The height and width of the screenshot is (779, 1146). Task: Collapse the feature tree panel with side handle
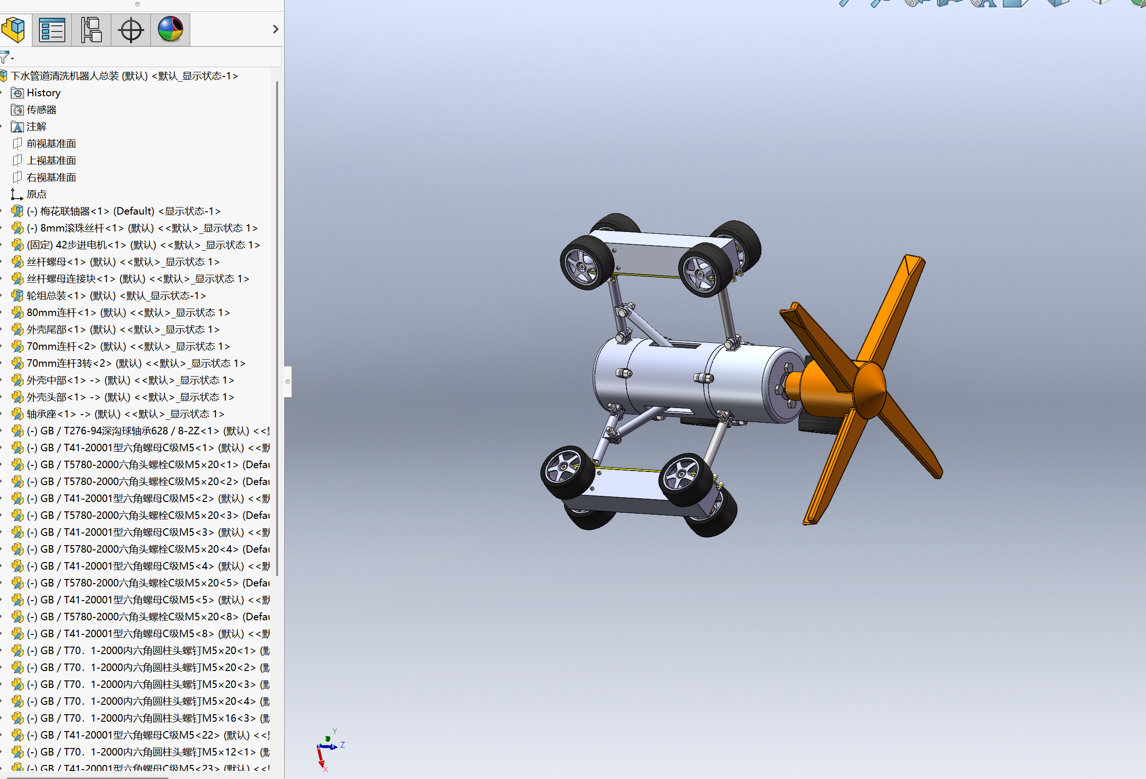pyautogui.click(x=288, y=382)
